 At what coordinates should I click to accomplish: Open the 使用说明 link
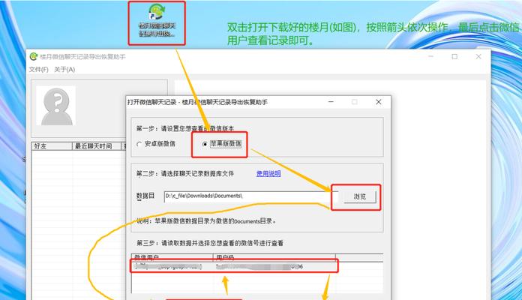click(268, 173)
